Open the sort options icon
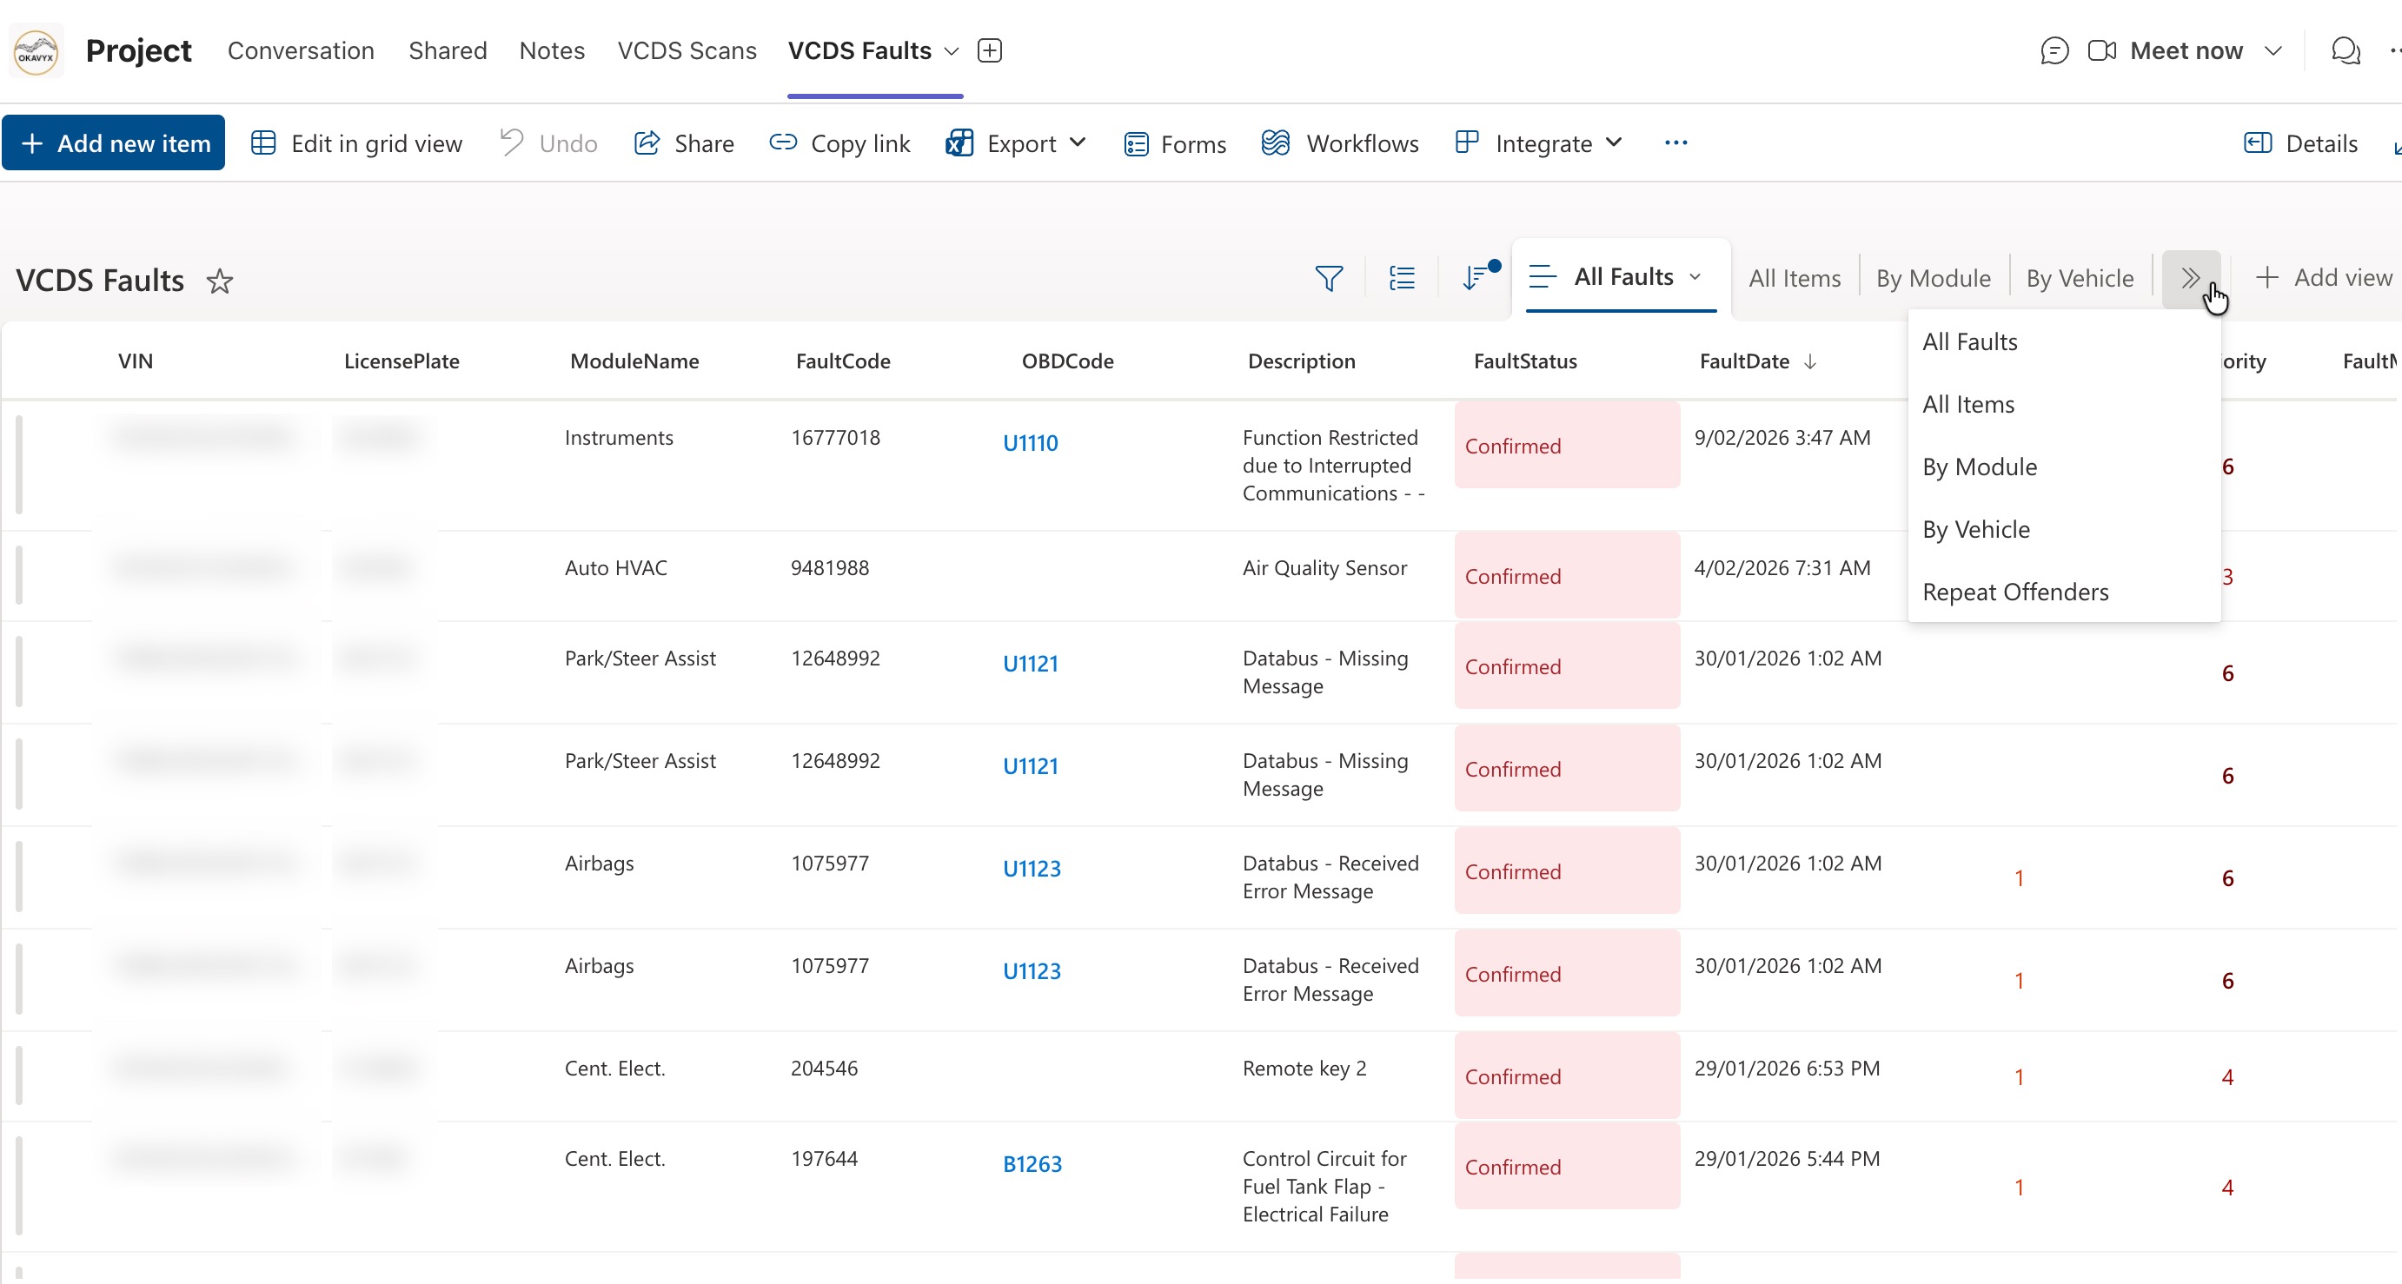 click(x=1476, y=278)
